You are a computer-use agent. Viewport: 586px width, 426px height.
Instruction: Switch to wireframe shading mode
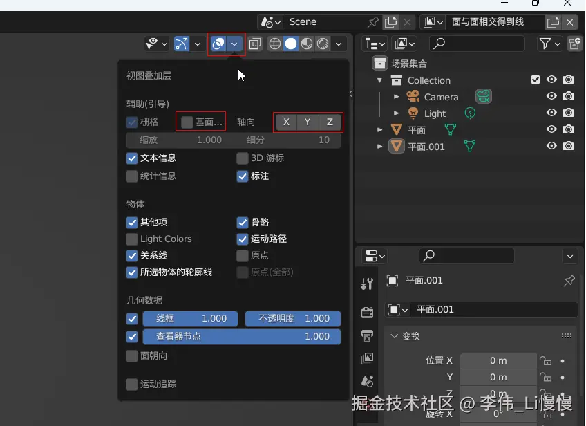tap(275, 44)
